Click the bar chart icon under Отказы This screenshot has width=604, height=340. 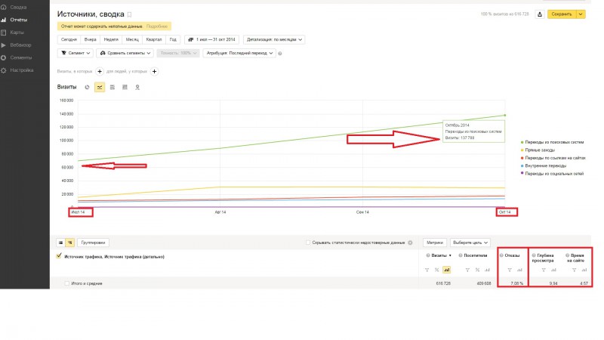click(519, 270)
